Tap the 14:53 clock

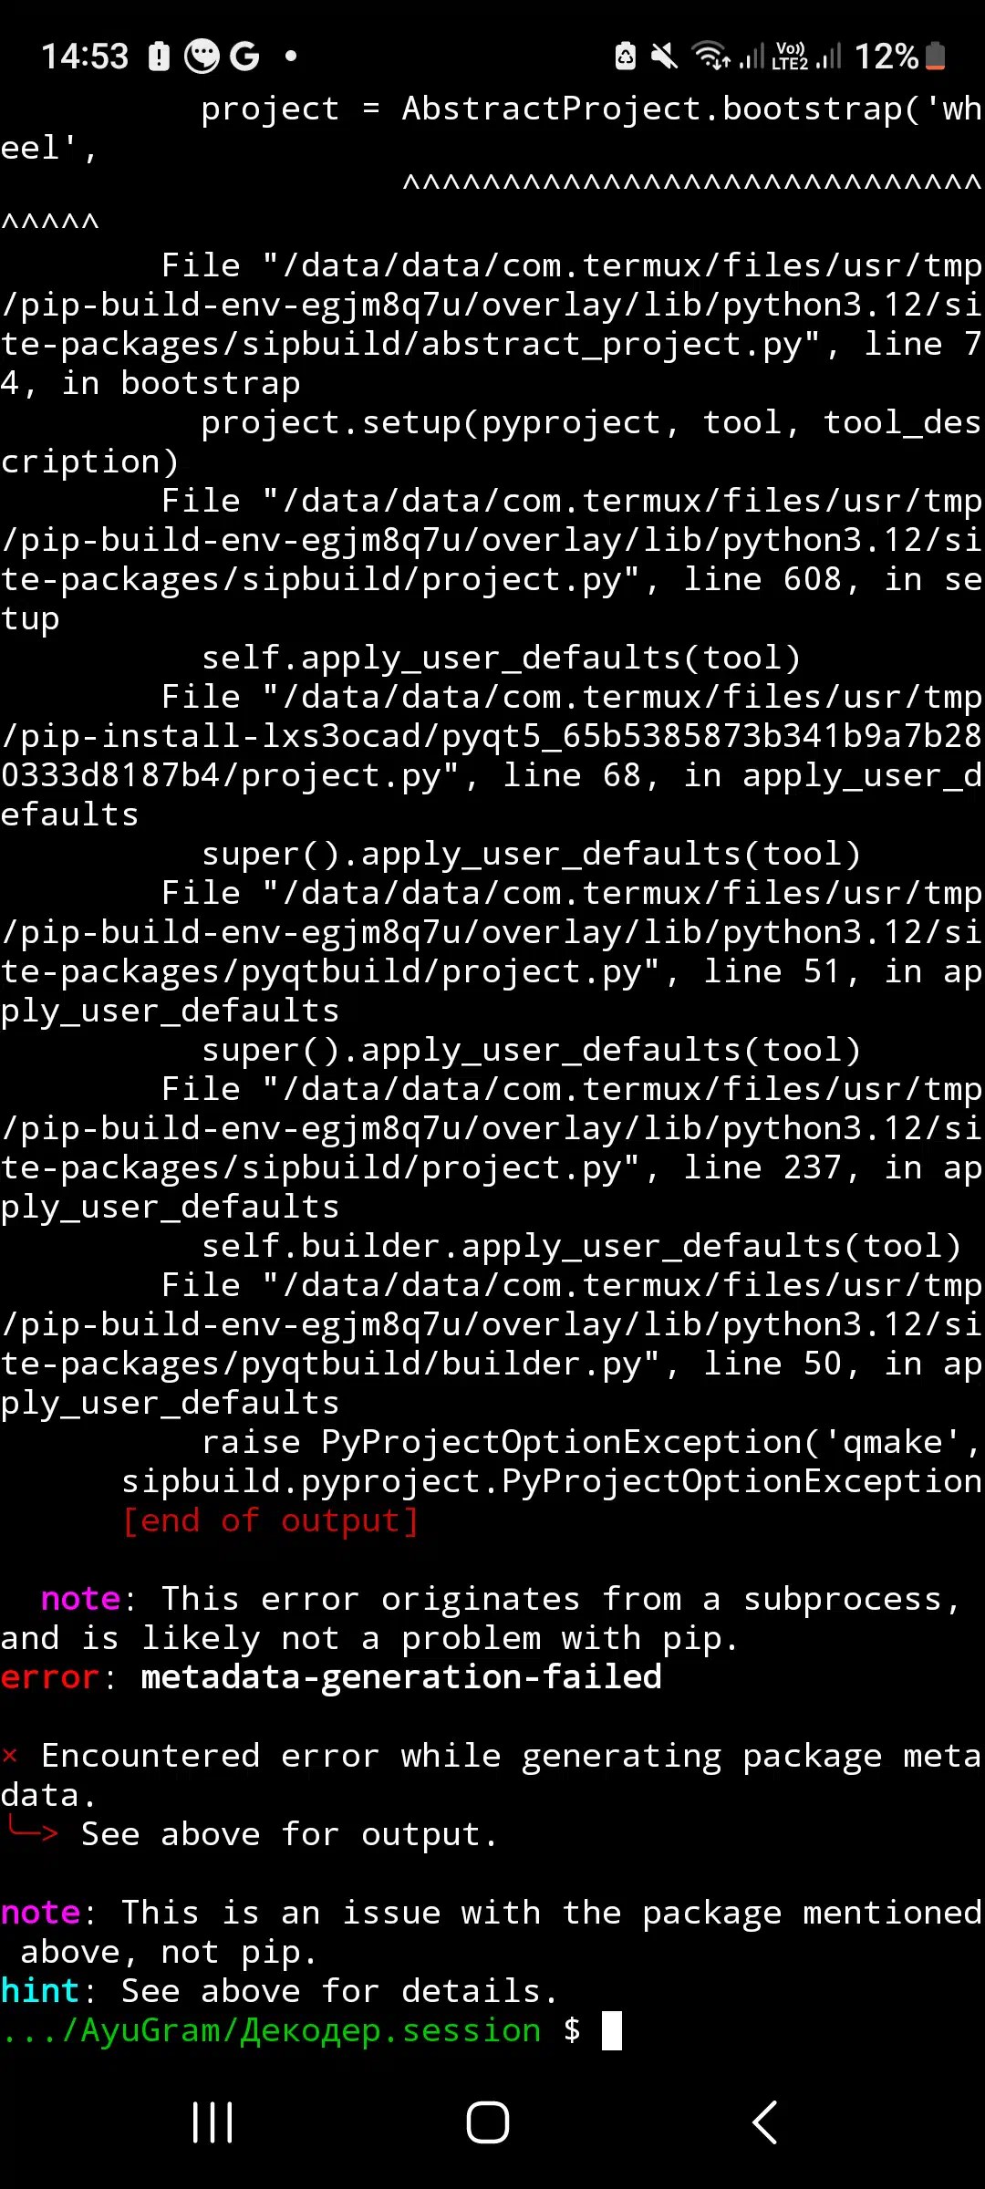(x=85, y=57)
